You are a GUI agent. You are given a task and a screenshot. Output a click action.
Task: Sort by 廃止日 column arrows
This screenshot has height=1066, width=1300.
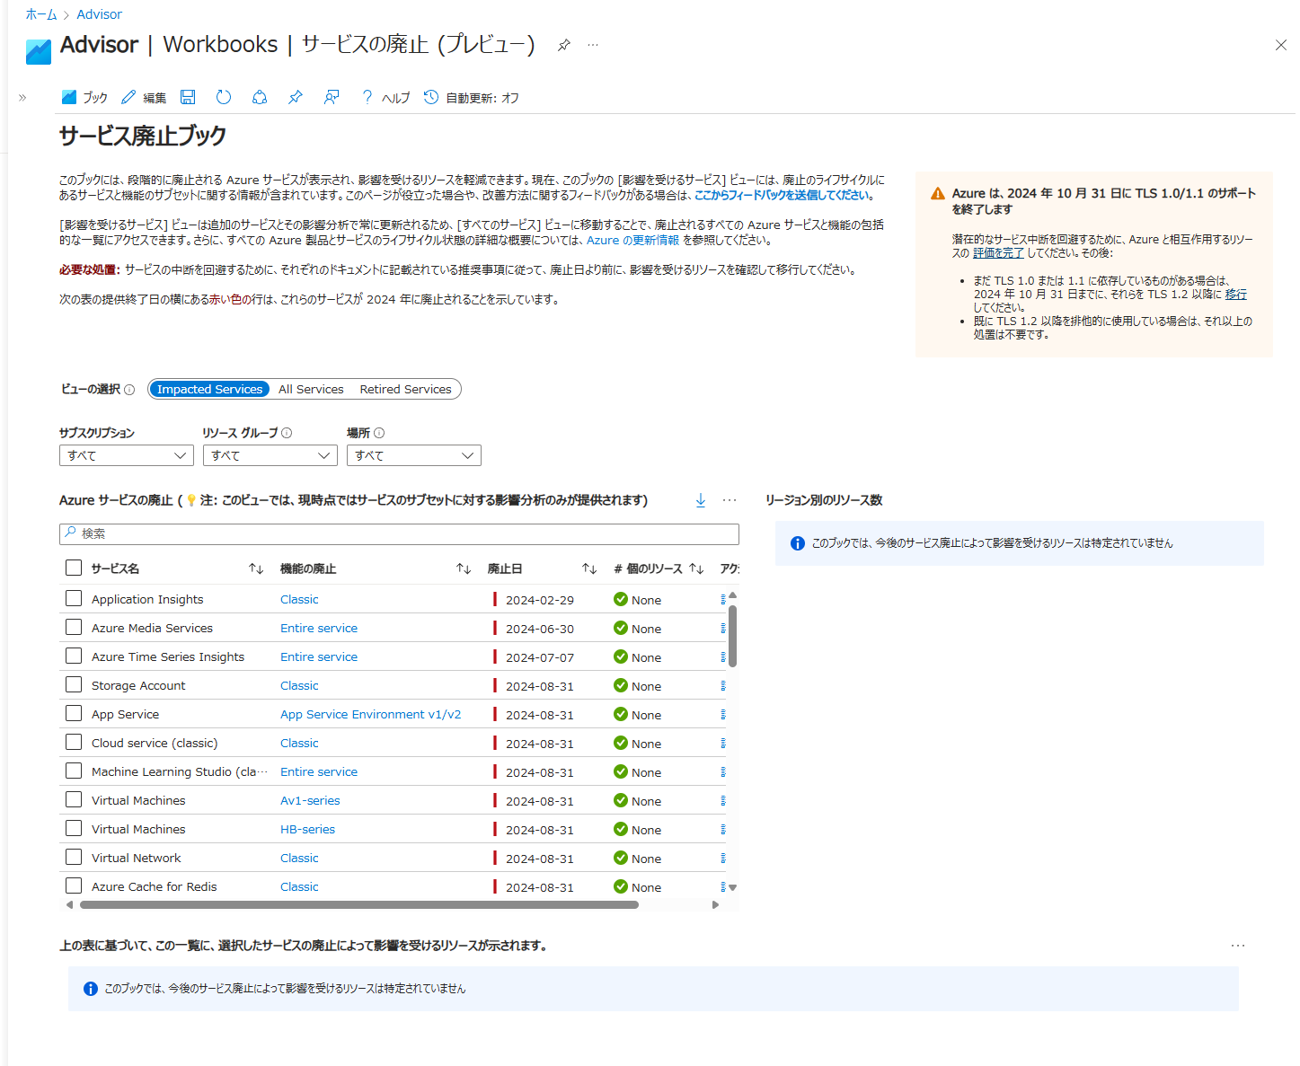click(x=589, y=568)
